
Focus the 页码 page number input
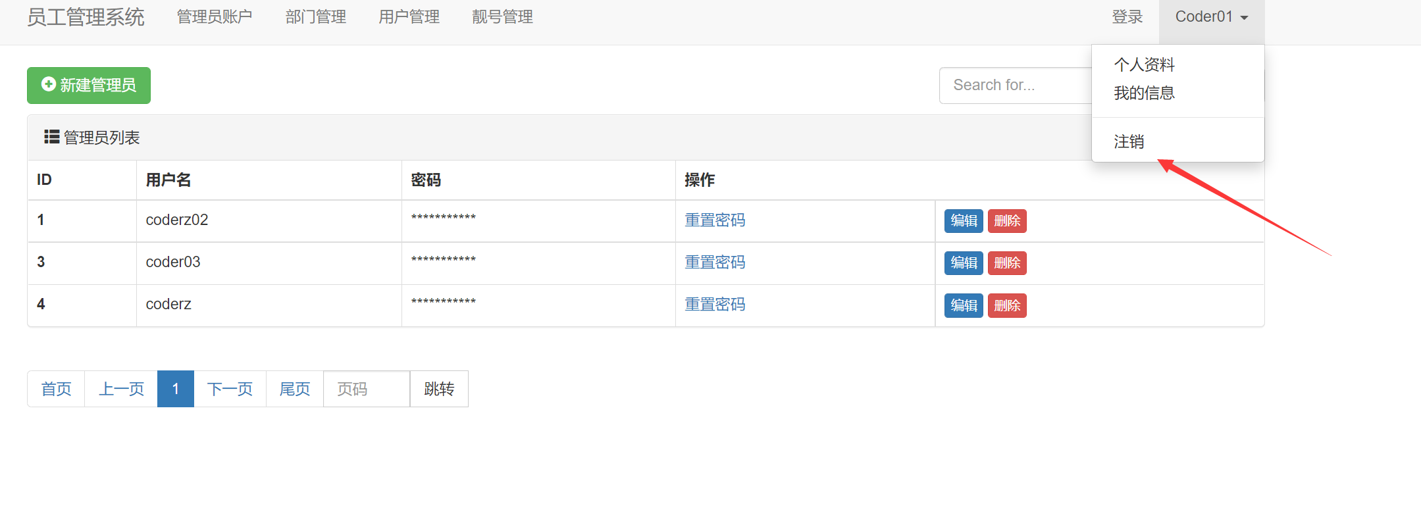point(367,389)
